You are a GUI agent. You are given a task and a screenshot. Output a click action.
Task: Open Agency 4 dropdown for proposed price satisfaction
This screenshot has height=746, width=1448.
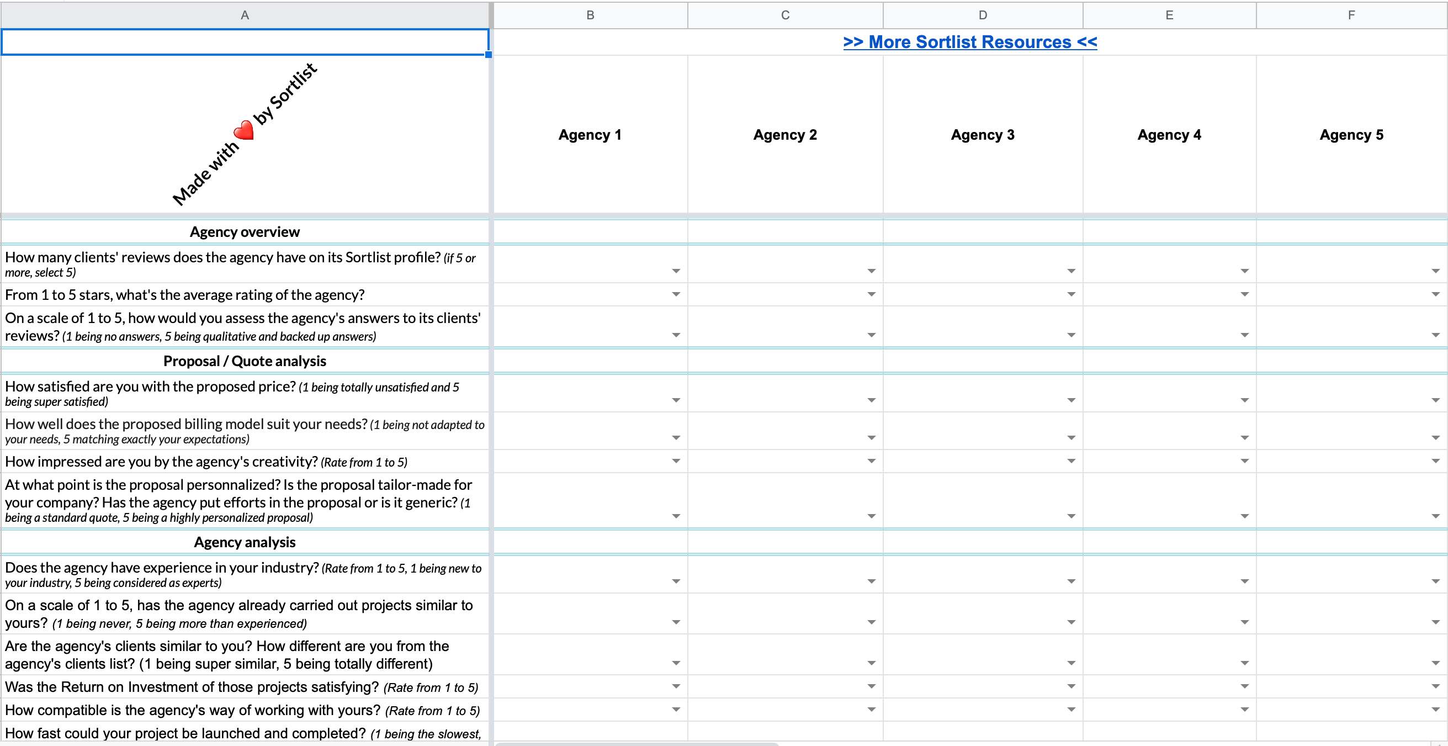click(1244, 400)
